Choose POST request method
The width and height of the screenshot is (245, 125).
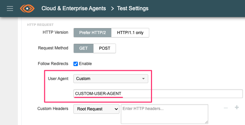[x=105, y=48]
